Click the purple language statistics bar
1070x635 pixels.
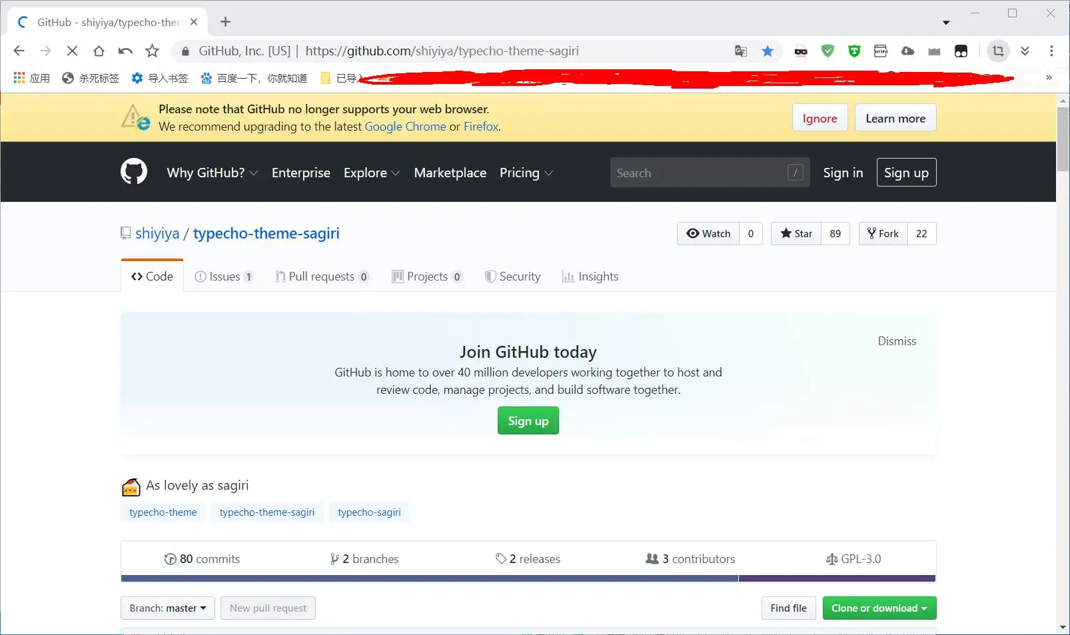(x=836, y=578)
